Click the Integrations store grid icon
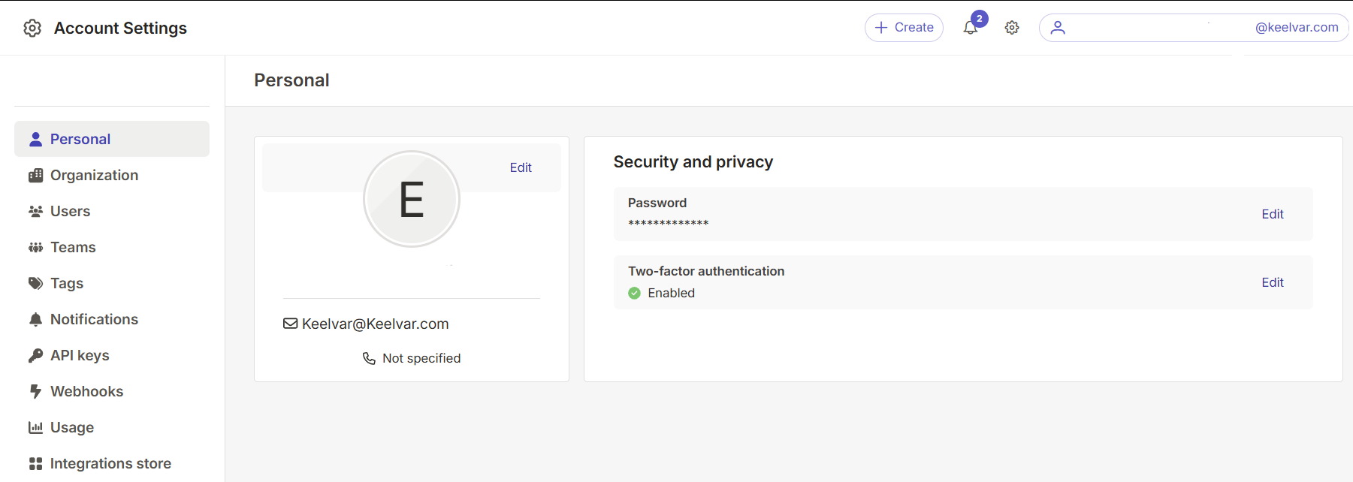Viewport: 1353px width, 482px height. 35,463
